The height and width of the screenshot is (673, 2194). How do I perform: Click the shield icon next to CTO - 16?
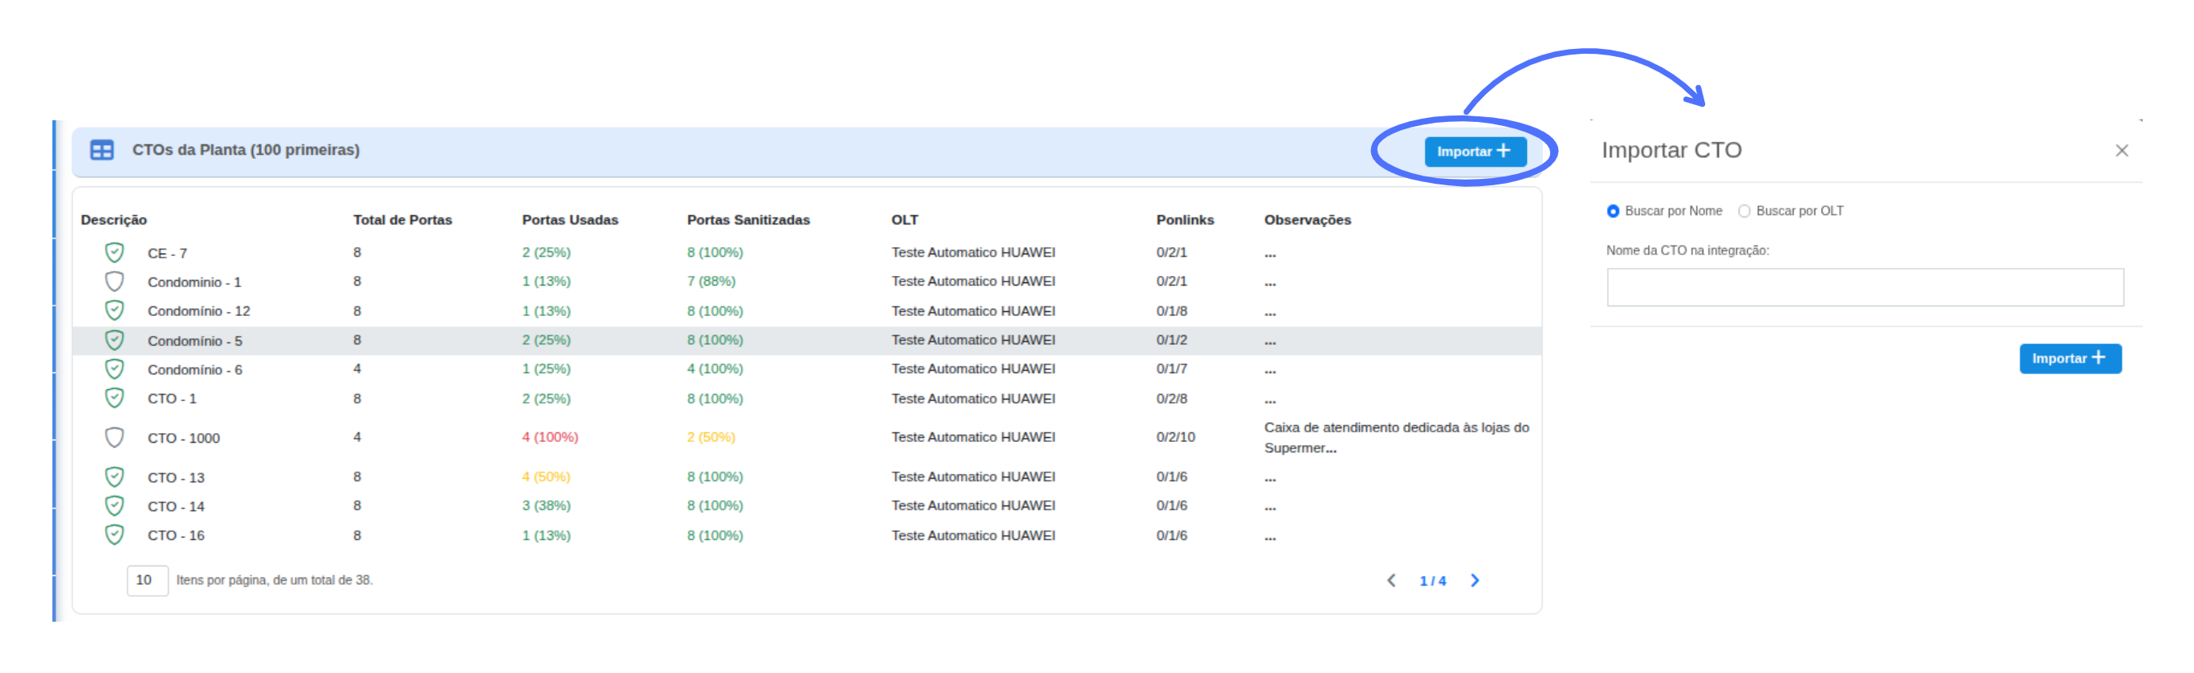(114, 535)
